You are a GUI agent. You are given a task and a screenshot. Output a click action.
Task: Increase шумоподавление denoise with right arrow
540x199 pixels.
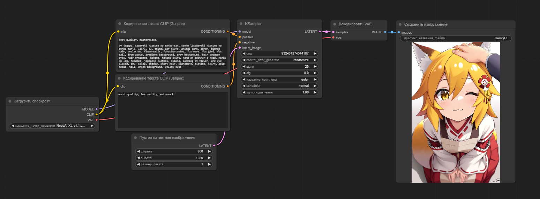pos(315,92)
